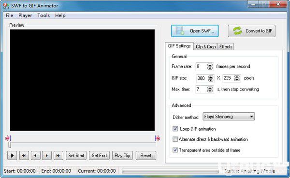The width and height of the screenshot is (290, 178).
Task: Decrease GIF width spinner down arrow
Action: pyautogui.click(x=210, y=80)
